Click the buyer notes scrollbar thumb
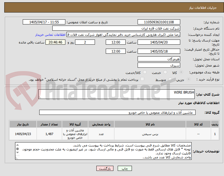This screenshot has height=176, width=224. click(x=17, y=149)
